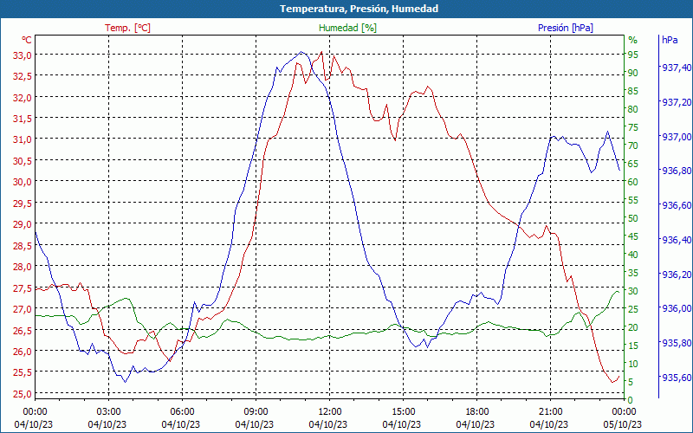Click the green "45" humidity axis value

633,236
